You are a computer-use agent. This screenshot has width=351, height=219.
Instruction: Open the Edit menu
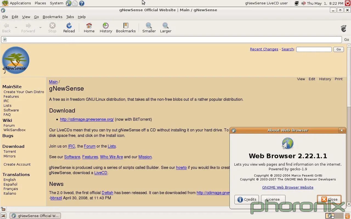coord(15,17)
